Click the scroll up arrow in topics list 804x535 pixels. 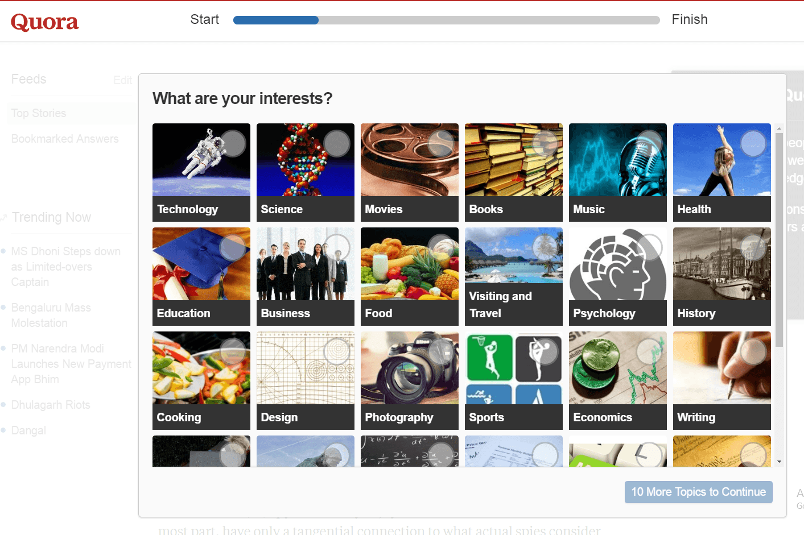[x=780, y=128]
